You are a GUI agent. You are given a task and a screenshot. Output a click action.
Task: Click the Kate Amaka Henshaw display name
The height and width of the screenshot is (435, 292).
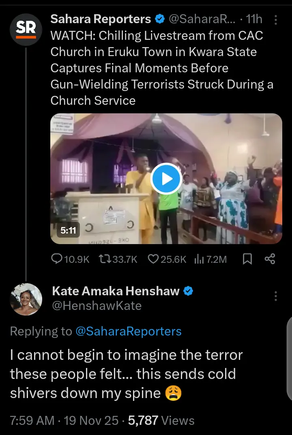point(116,291)
